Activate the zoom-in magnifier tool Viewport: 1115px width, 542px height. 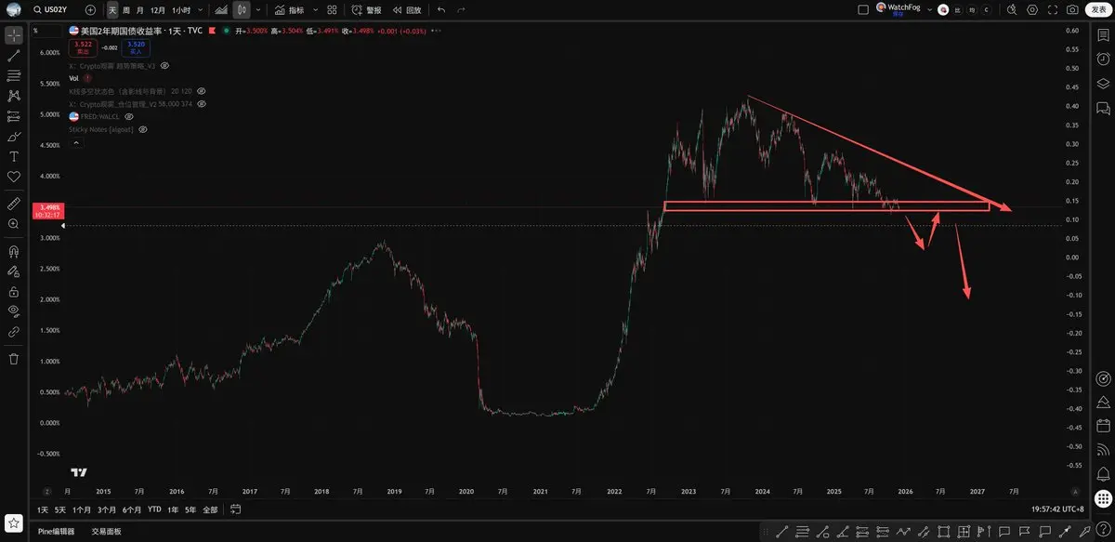tap(14, 224)
